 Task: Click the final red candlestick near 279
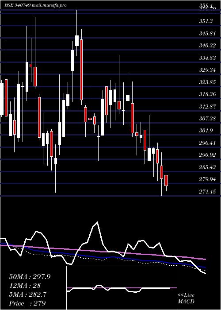[x=166, y=181]
